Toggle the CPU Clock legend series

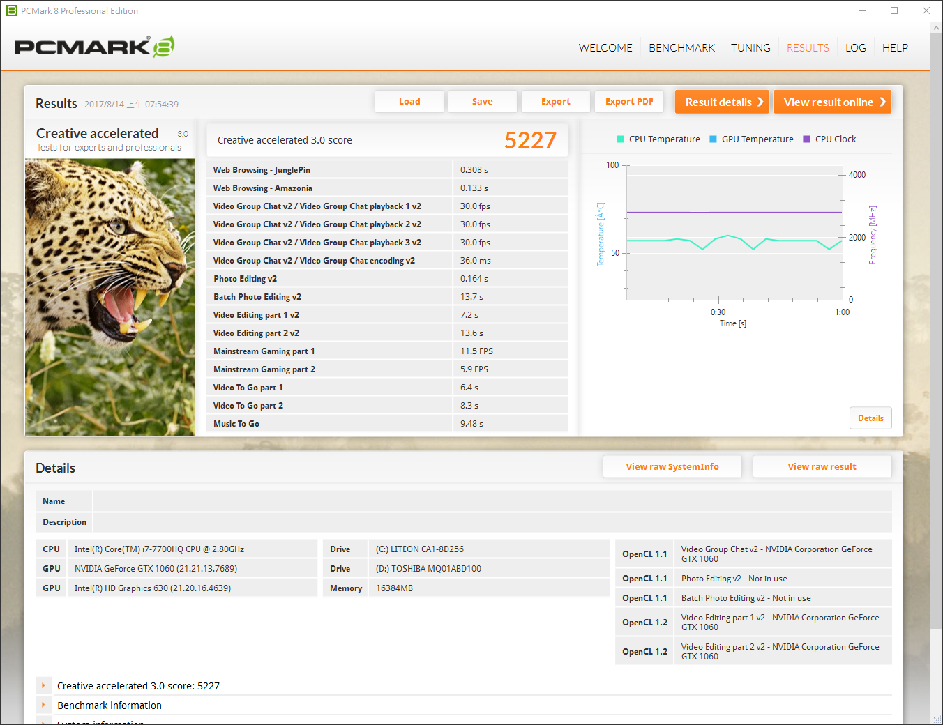tap(829, 139)
